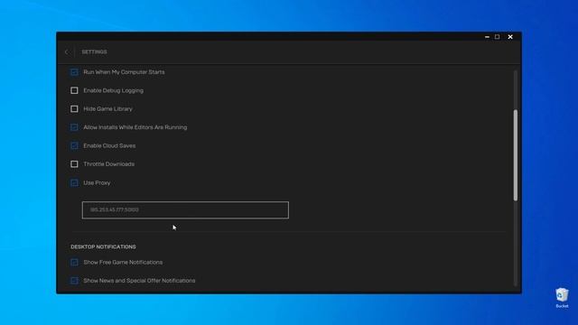This screenshot has height=325, width=578.
Task: Uncheck the Use Proxy checkbox
Action: [x=74, y=182]
